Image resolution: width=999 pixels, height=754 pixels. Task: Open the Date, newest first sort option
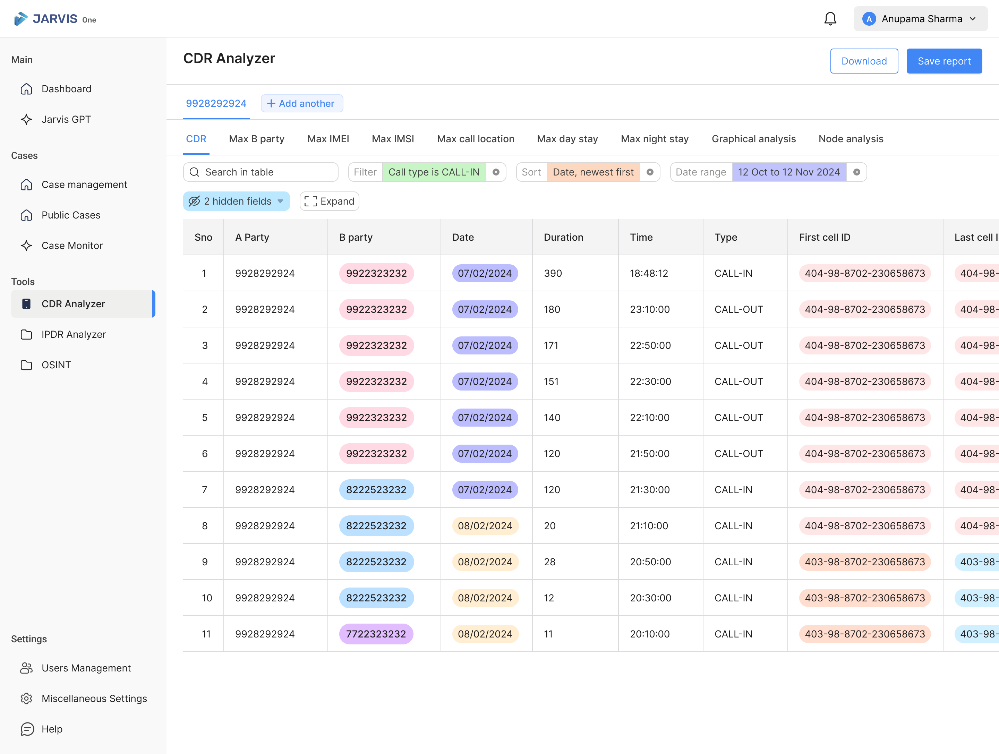coord(593,172)
